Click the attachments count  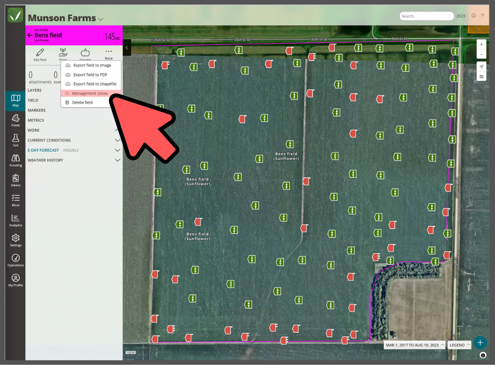click(40, 78)
